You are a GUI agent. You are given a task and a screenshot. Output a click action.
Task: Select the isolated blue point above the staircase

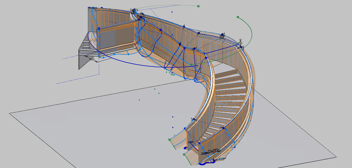click(x=172, y=12)
